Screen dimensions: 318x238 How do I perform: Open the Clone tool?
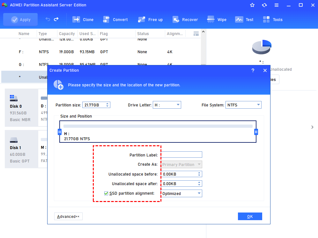click(x=83, y=20)
